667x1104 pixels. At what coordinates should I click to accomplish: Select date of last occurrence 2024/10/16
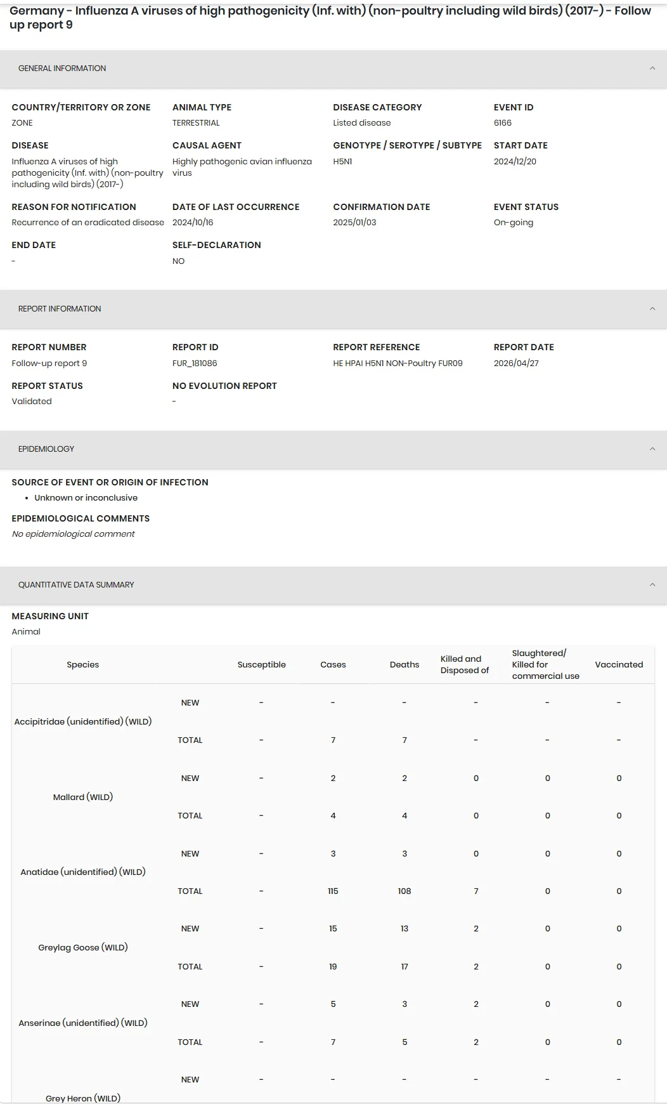point(193,223)
